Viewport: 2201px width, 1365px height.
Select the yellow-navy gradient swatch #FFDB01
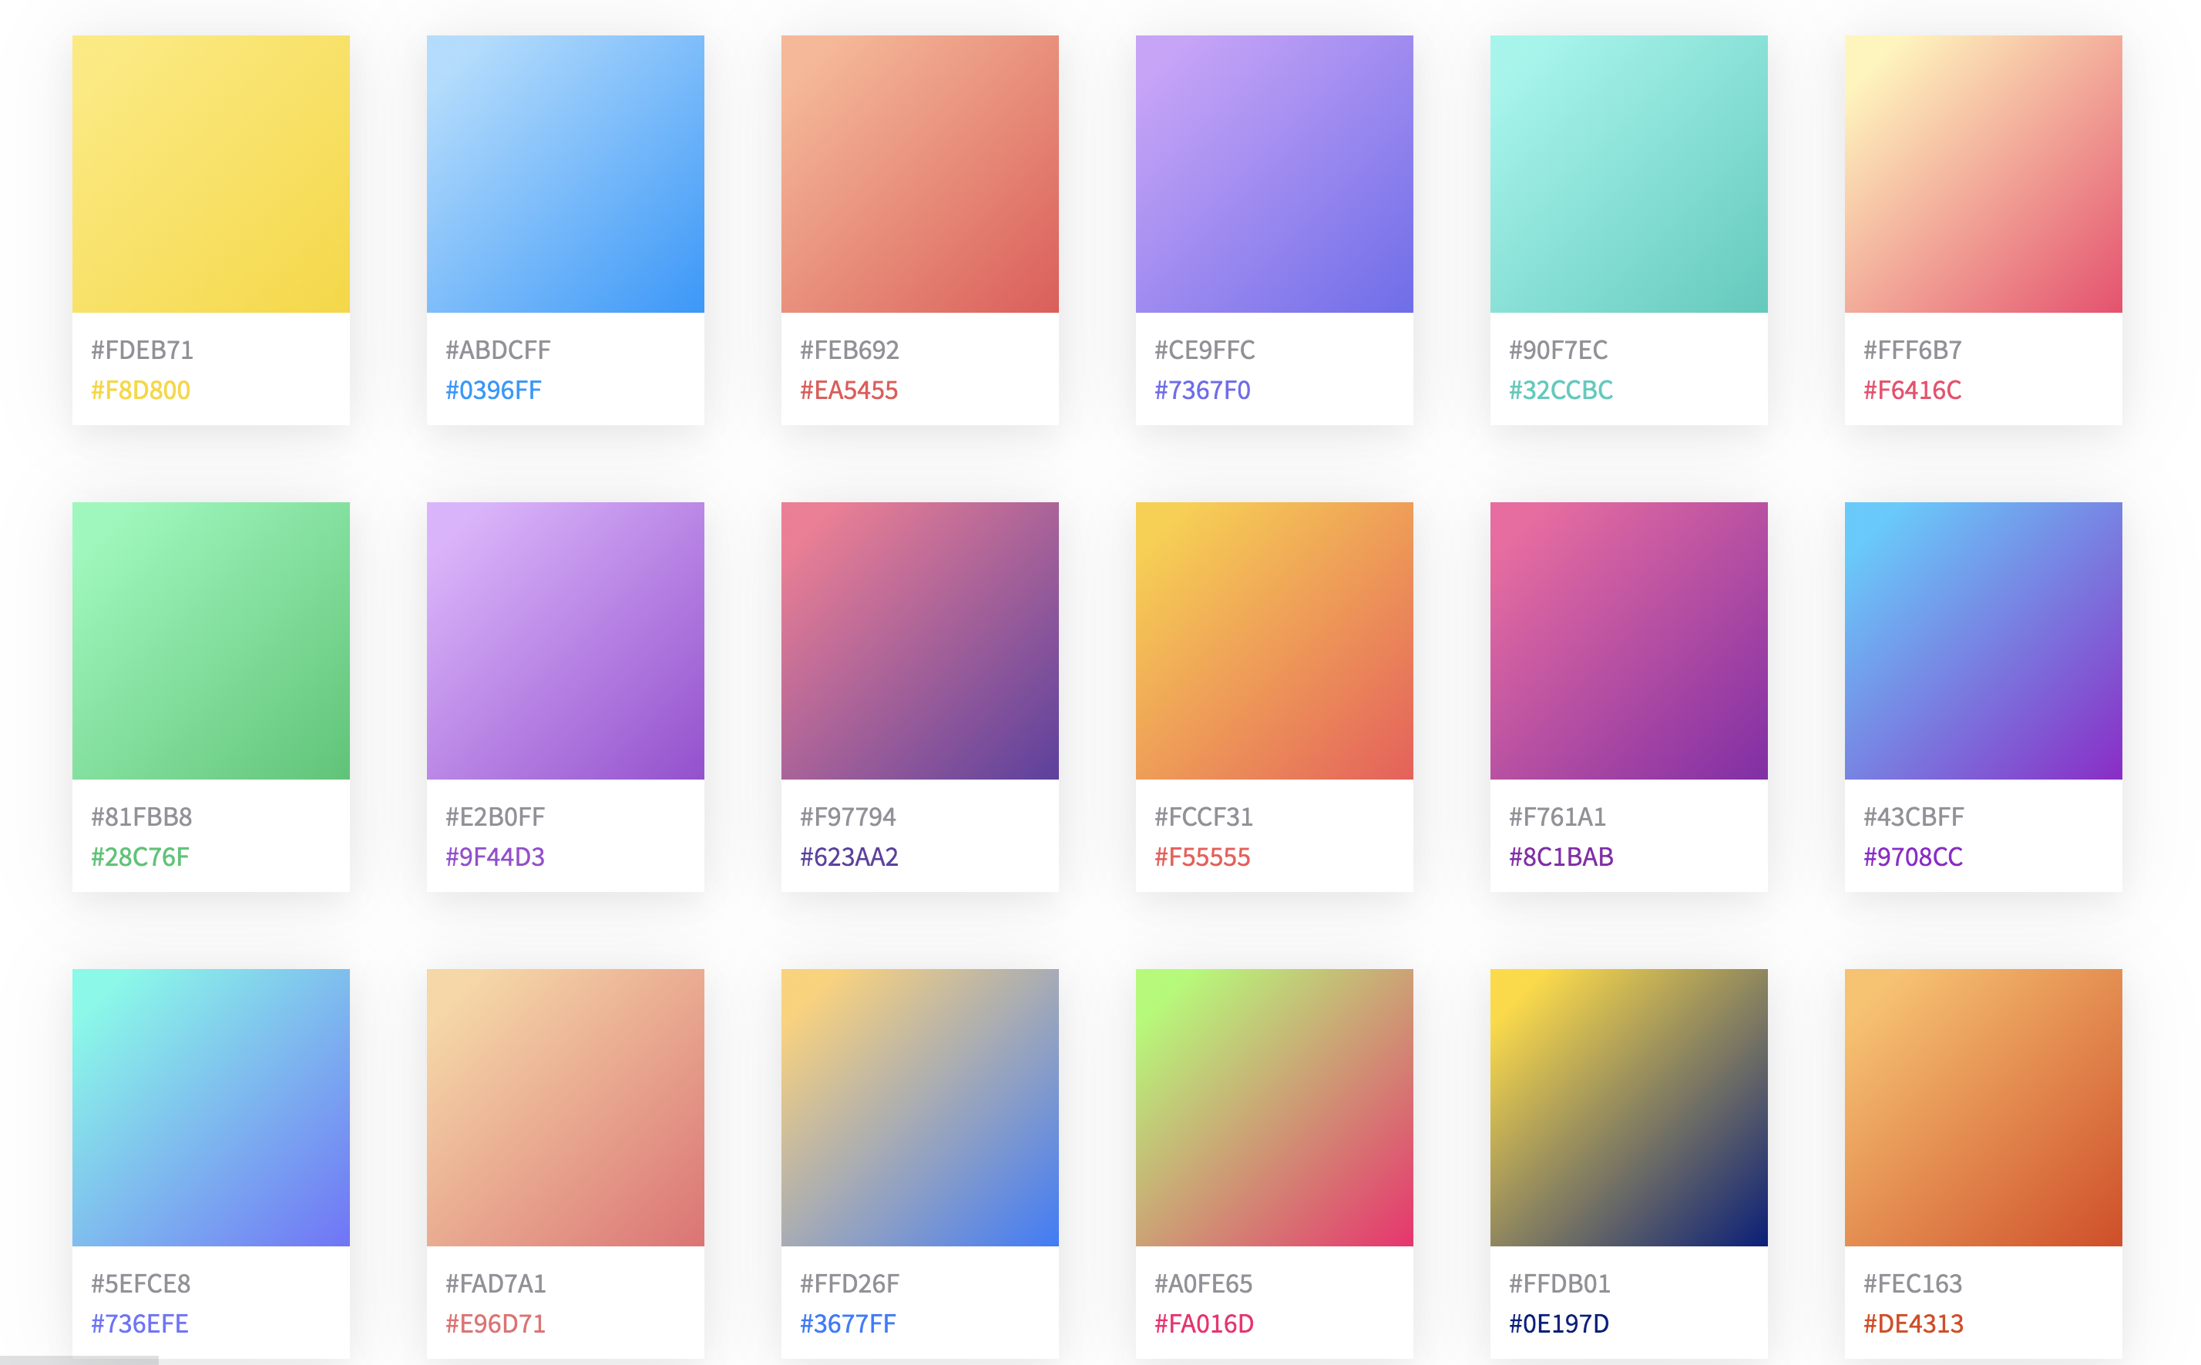coord(1628,1107)
